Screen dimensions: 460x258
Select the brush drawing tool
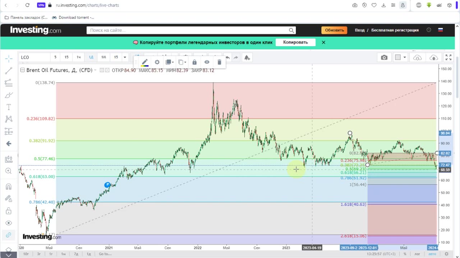(9, 95)
